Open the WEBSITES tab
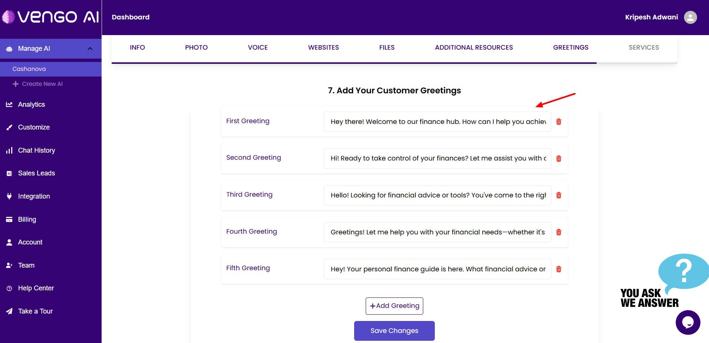The height and width of the screenshot is (343, 709). [x=323, y=47]
